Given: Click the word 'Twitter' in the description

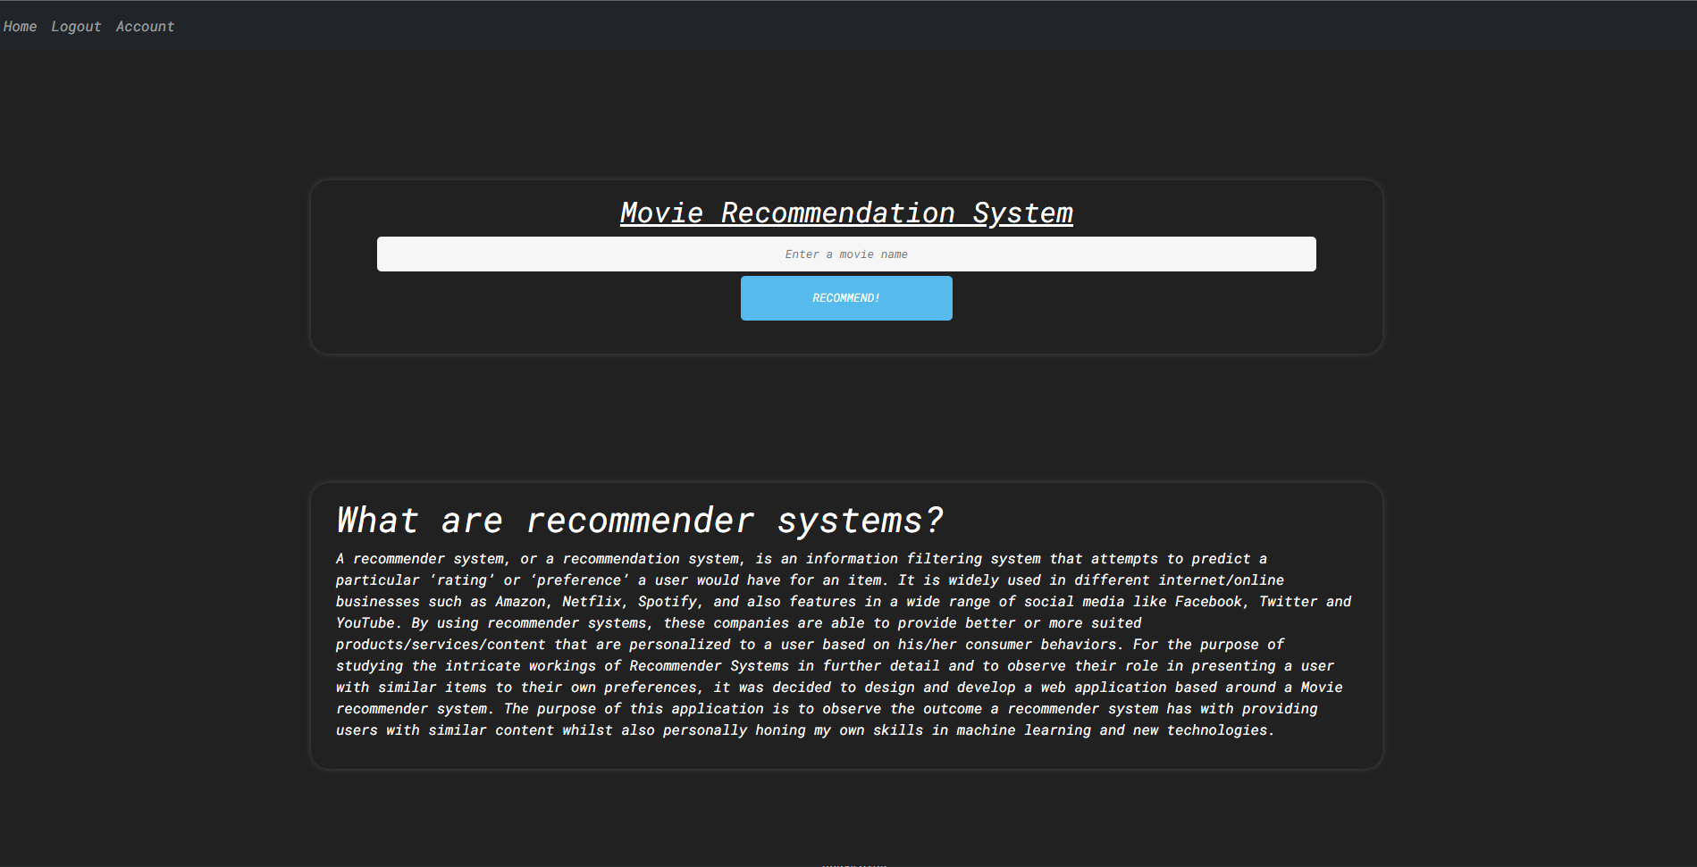Looking at the screenshot, I should tap(1287, 602).
